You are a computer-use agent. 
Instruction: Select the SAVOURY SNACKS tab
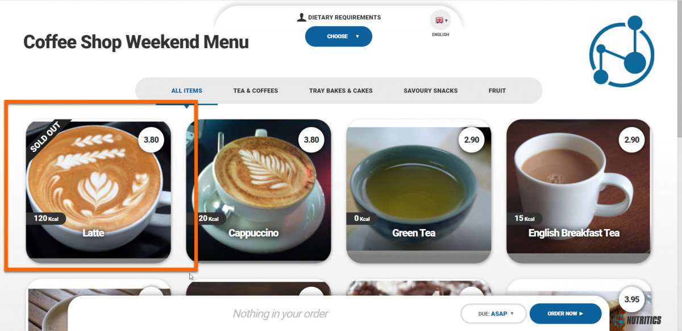431,91
